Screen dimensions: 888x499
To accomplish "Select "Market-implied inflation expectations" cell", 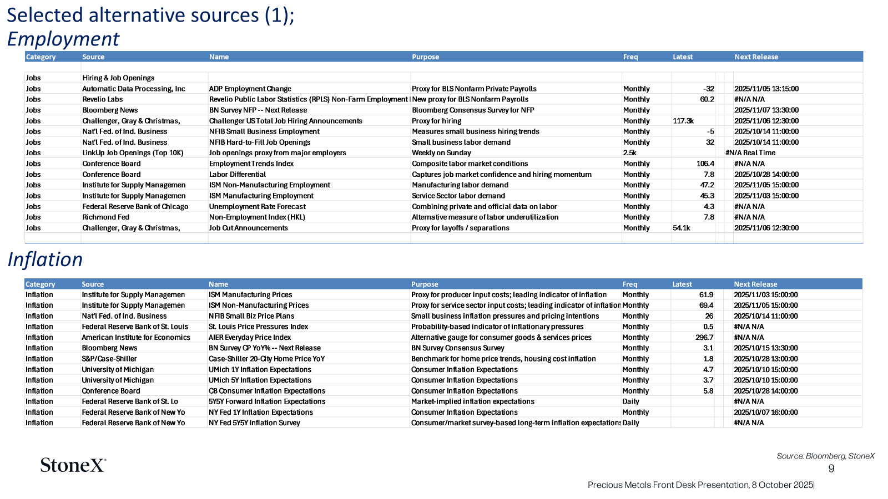I will [473, 401].
